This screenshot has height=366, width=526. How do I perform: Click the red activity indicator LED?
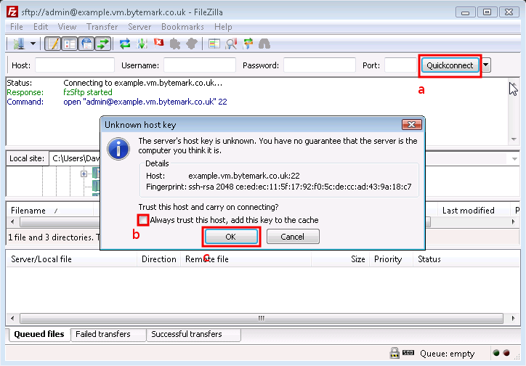506,353
